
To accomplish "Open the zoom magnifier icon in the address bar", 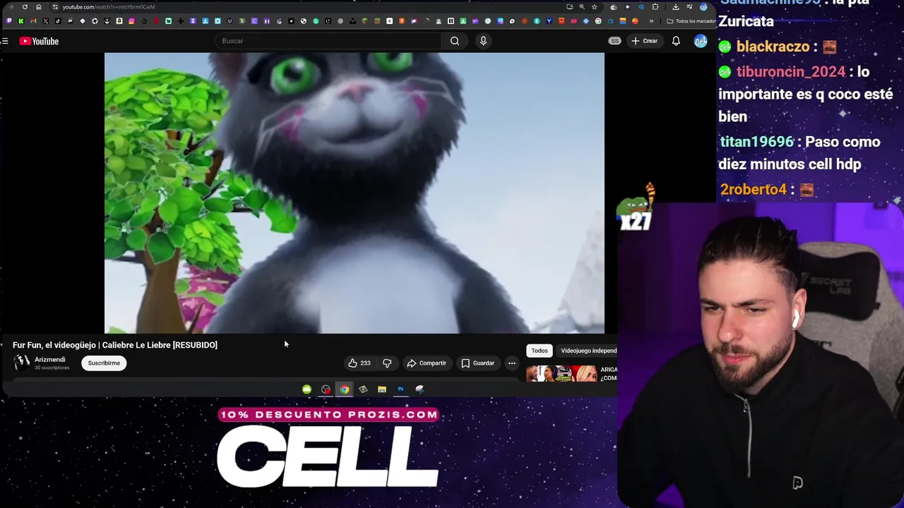I will tap(582, 7).
